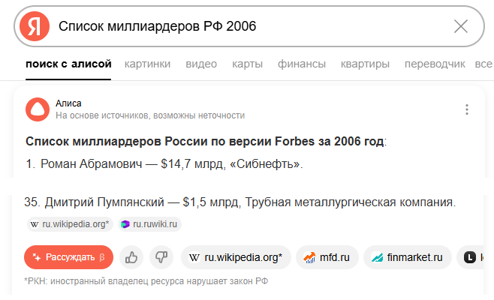This screenshot has width=494, height=300.
Task: Open the карты tab
Action: click(x=247, y=64)
